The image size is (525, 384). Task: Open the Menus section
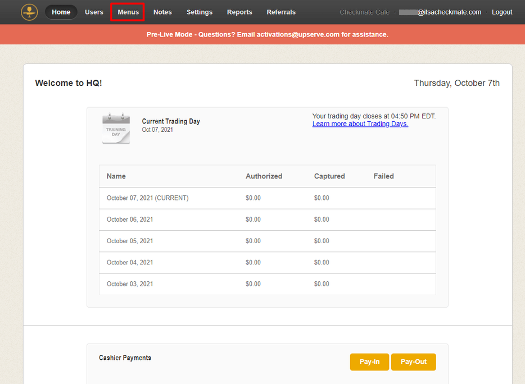[x=128, y=12]
